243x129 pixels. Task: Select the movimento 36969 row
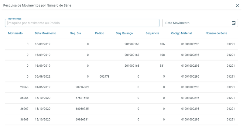(x=122, y=120)
